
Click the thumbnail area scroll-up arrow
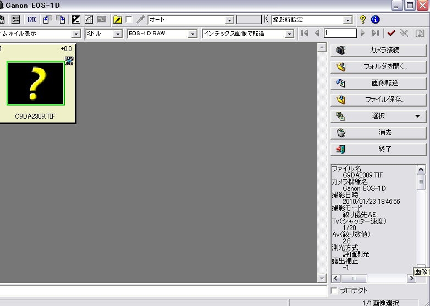tap(322, 47)
